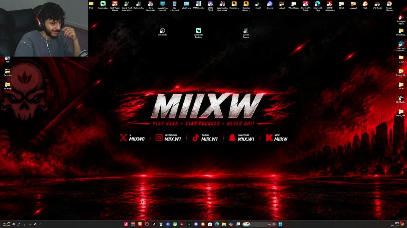Expand the hidden system tray icons chevron

pos(40,224)
